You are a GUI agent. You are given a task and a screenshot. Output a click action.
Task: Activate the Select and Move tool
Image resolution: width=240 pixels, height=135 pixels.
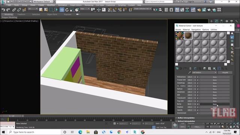pos(62,10)
